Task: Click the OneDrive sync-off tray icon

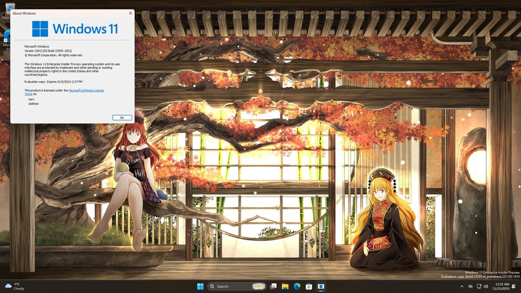Action: [x=470, y=286]
